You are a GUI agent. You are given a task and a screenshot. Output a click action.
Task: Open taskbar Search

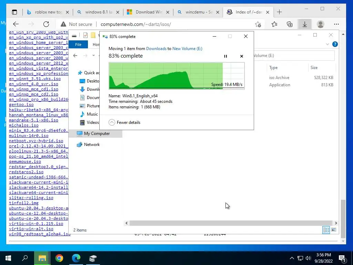[25, 258]
